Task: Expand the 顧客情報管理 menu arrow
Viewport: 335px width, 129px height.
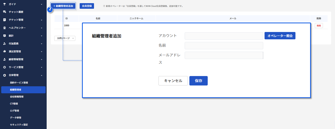Action: point(41,60)
